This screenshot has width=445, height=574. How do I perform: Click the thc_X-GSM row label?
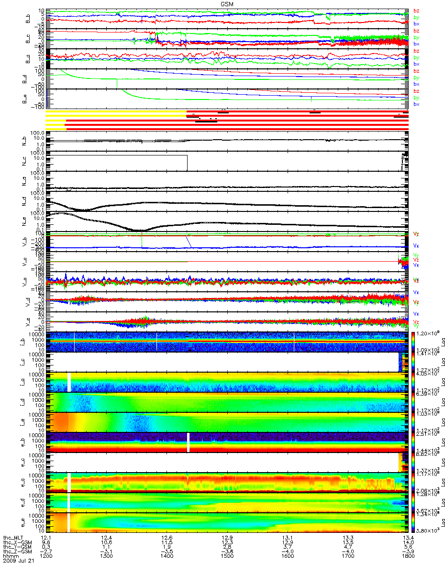coord(18,543)
